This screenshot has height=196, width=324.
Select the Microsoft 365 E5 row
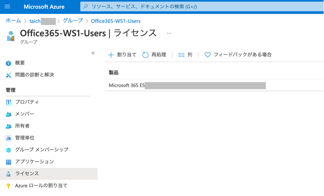pos(214,85)
